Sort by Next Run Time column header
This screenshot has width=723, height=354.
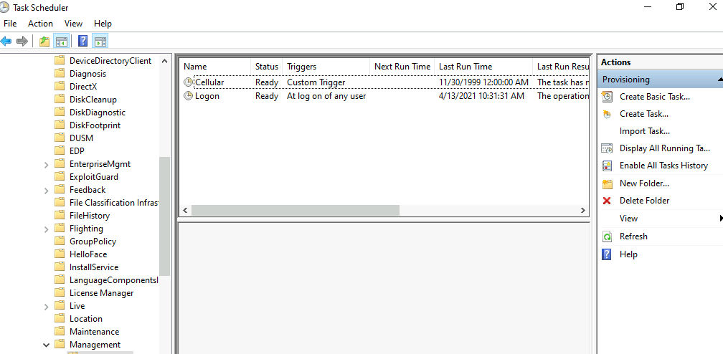point(402,67)
